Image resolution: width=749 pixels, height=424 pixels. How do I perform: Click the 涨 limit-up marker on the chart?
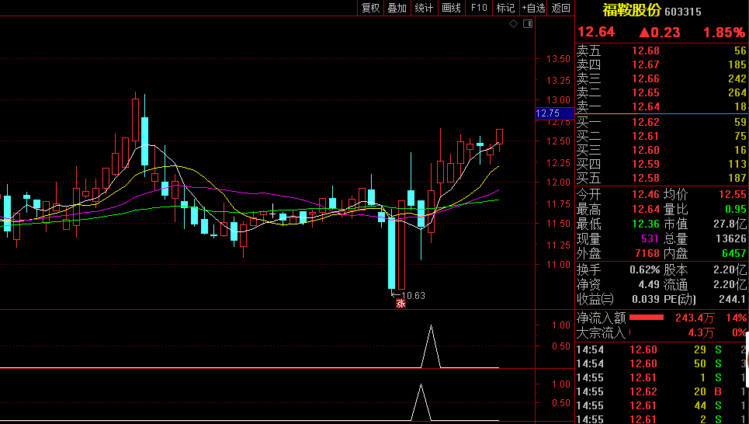[x=401, y=303]
